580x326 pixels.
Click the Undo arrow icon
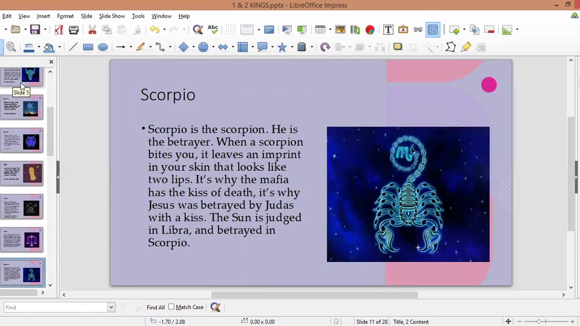[155, 30]
